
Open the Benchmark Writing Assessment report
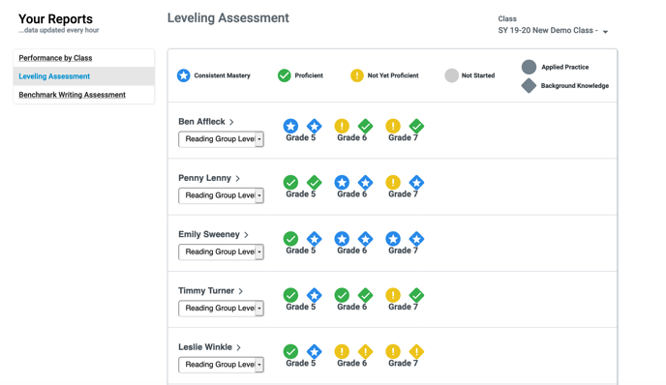pyautogui.click(x=72, y=95)
